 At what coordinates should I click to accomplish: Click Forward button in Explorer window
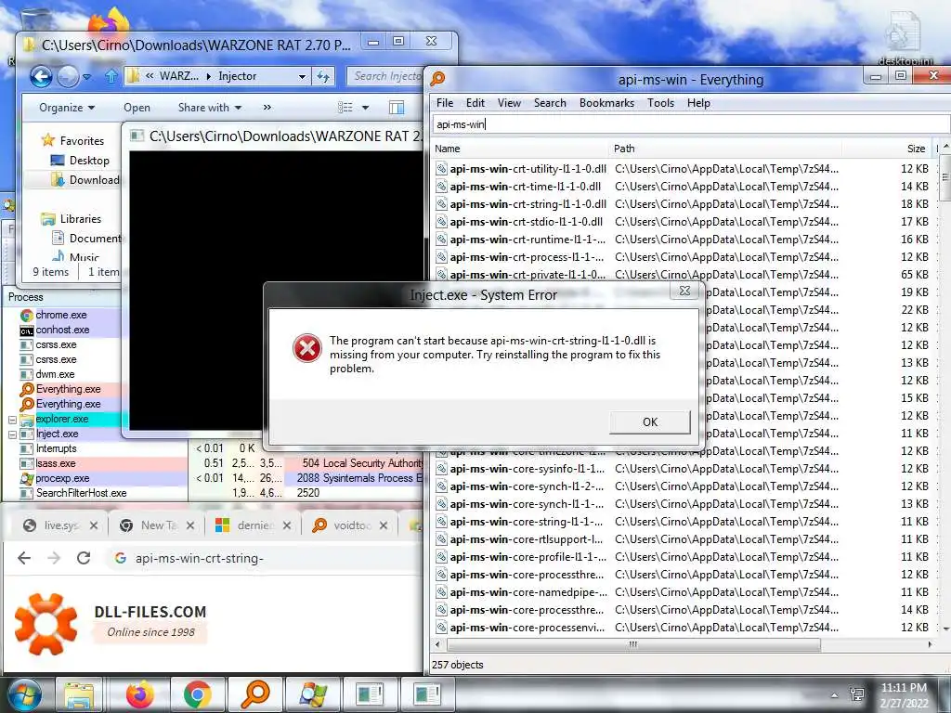(67, 76)
